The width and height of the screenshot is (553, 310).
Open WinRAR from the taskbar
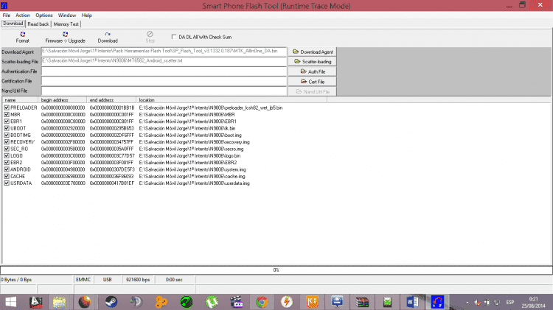(x=362, y=302)
